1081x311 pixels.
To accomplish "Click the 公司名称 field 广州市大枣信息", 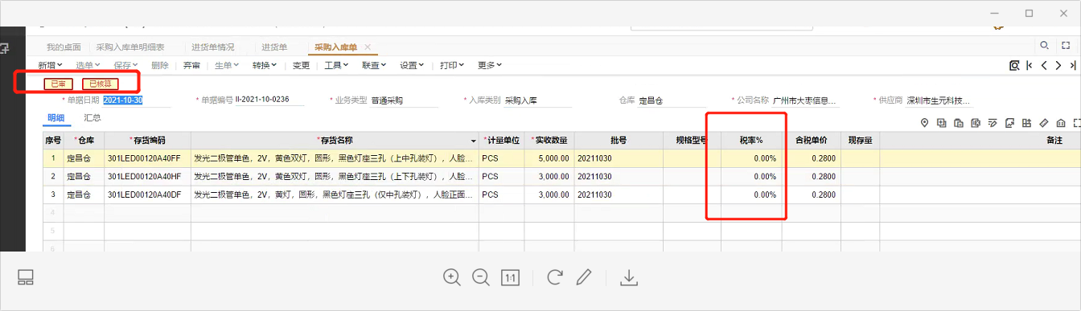I will click(807, 100).
